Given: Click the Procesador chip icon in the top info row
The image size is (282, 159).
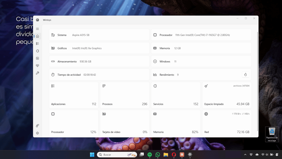Looking at the screenshot, I should 155,35.
